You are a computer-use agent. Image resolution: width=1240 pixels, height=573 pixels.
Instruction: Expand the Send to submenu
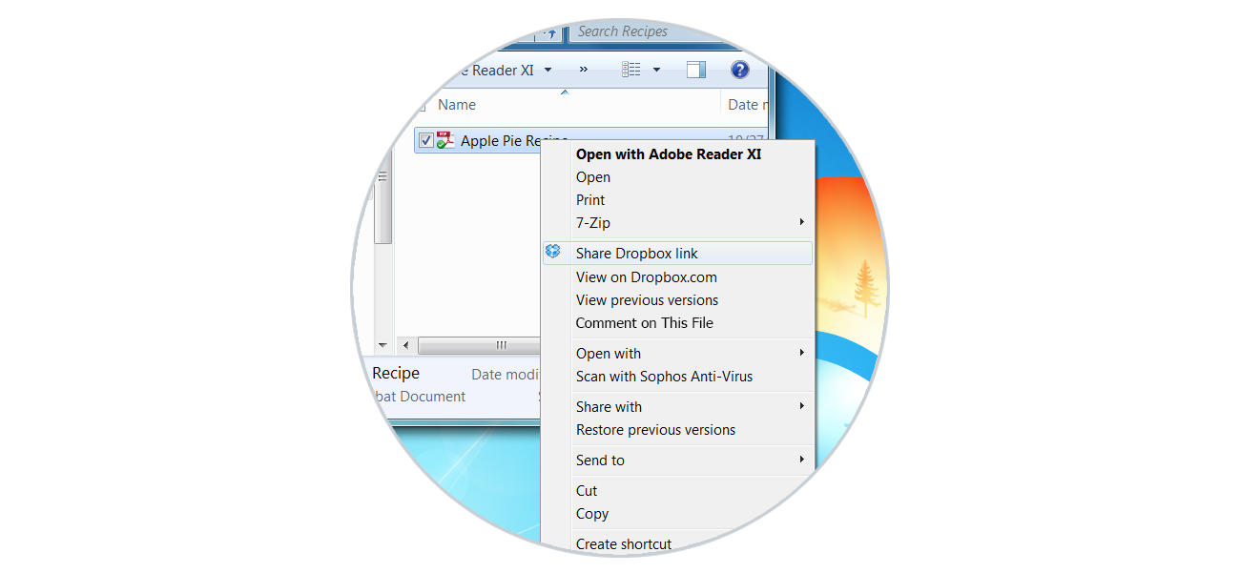pyautogui.click(x=677, y=460)
